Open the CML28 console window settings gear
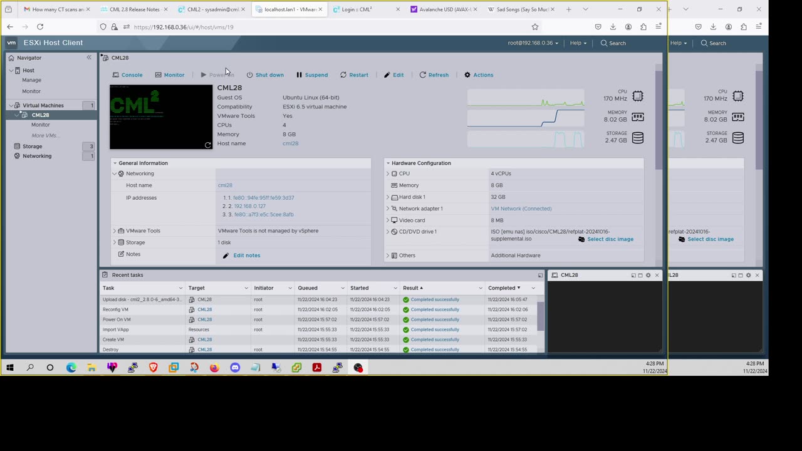Screen dimensions: 802x451 [648, 275]
